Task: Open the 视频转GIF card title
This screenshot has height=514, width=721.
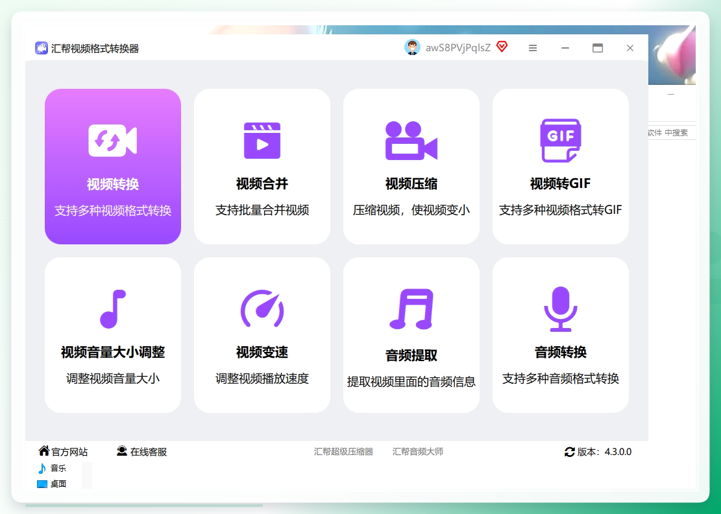Action: [x=561, y=183]
